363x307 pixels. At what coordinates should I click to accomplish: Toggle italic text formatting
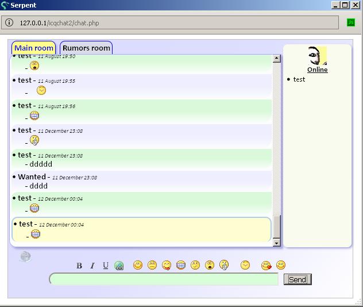(x=92, y=266)
